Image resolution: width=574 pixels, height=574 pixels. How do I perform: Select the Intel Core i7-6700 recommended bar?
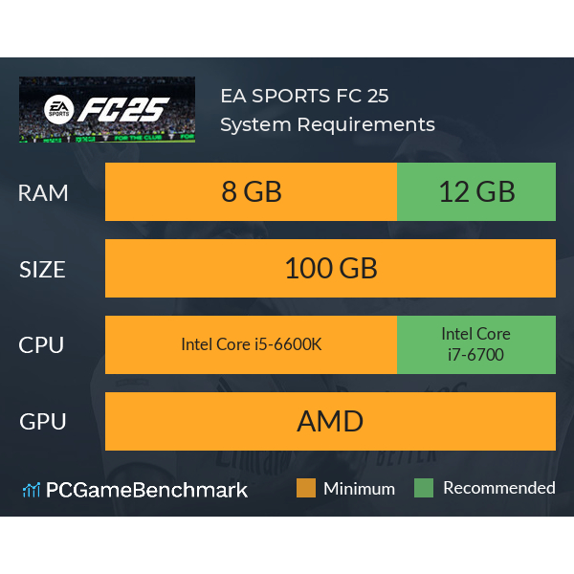point(476,344)
